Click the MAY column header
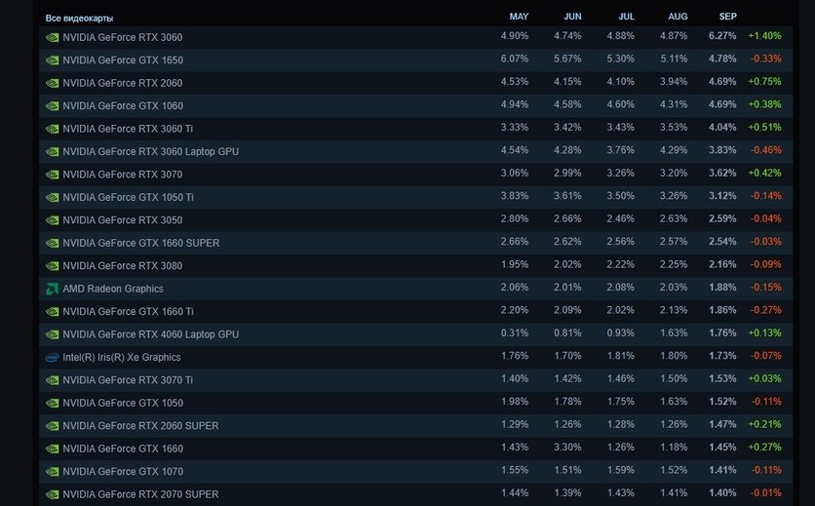The image size is (815, 506). (519, 17)
